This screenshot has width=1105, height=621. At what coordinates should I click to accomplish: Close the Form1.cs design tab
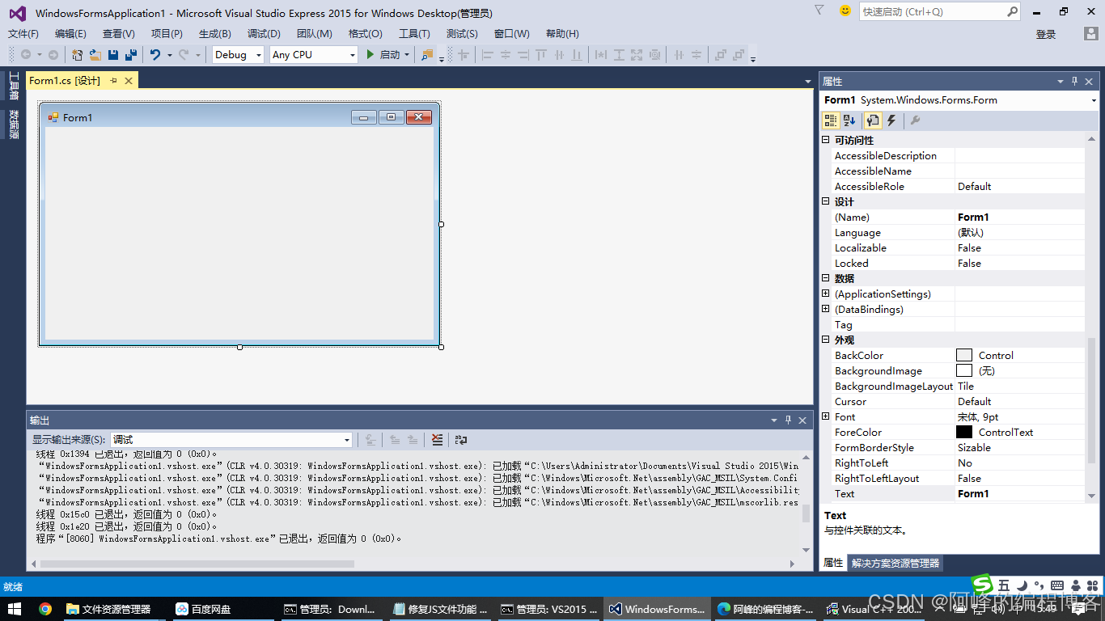128,80
